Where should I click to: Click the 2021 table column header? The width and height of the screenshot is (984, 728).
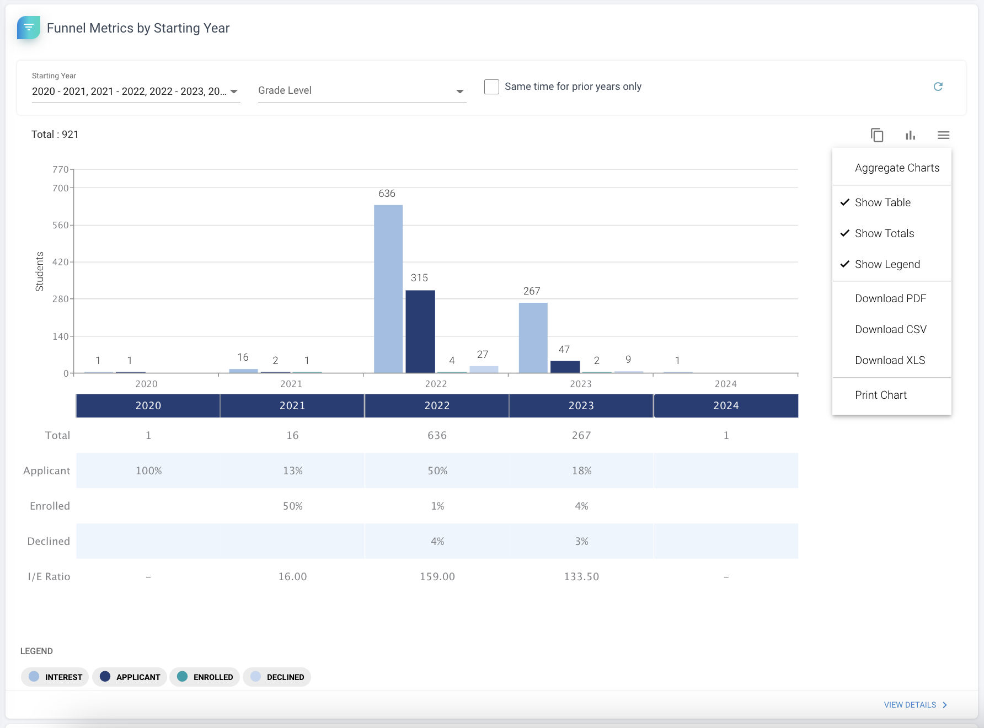tap(292, 405)
